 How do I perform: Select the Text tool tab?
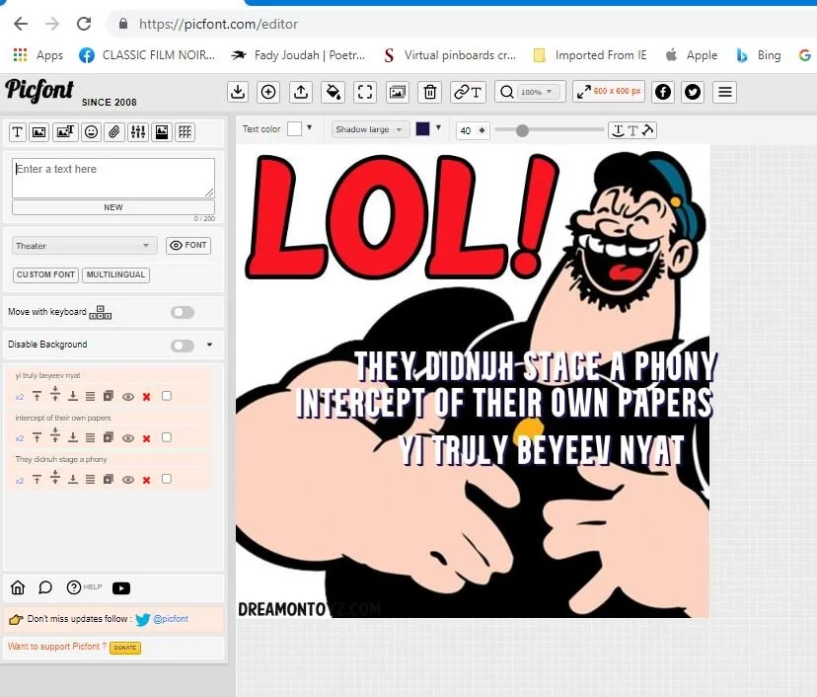(17, 132)
